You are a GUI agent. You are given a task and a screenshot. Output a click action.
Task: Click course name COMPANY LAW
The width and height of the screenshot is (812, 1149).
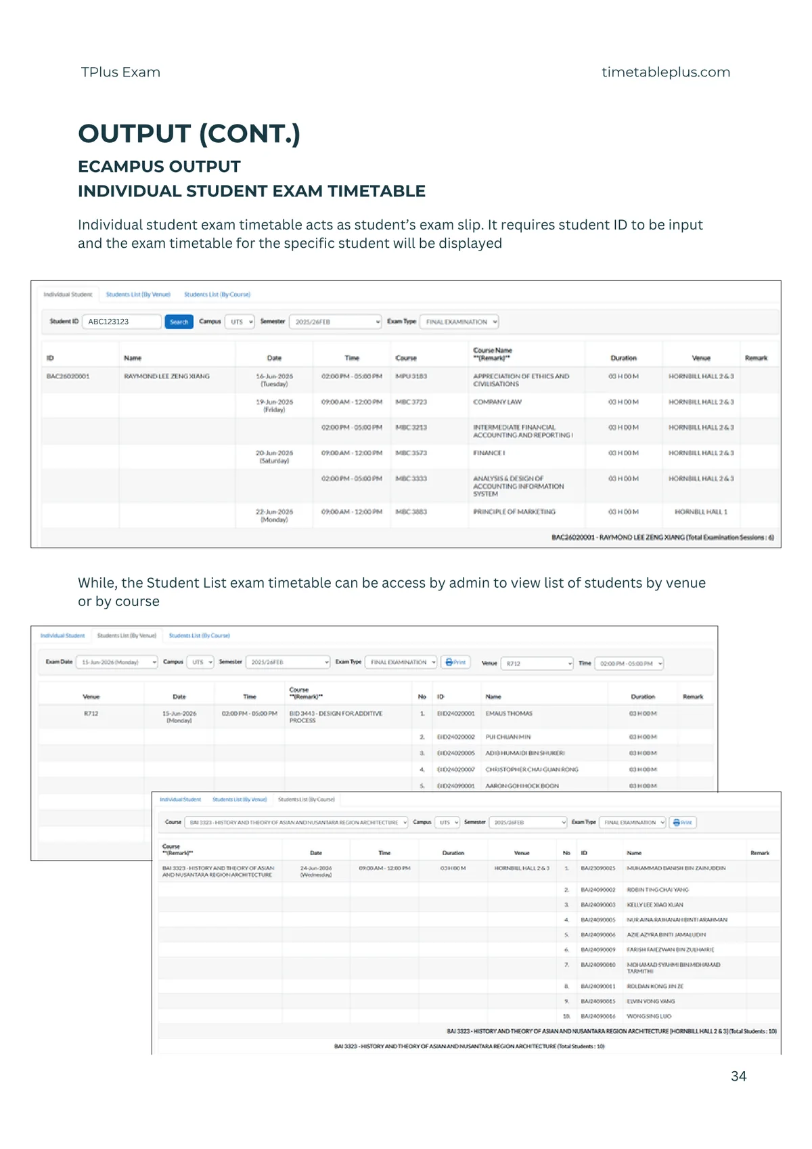coord(497,402)
